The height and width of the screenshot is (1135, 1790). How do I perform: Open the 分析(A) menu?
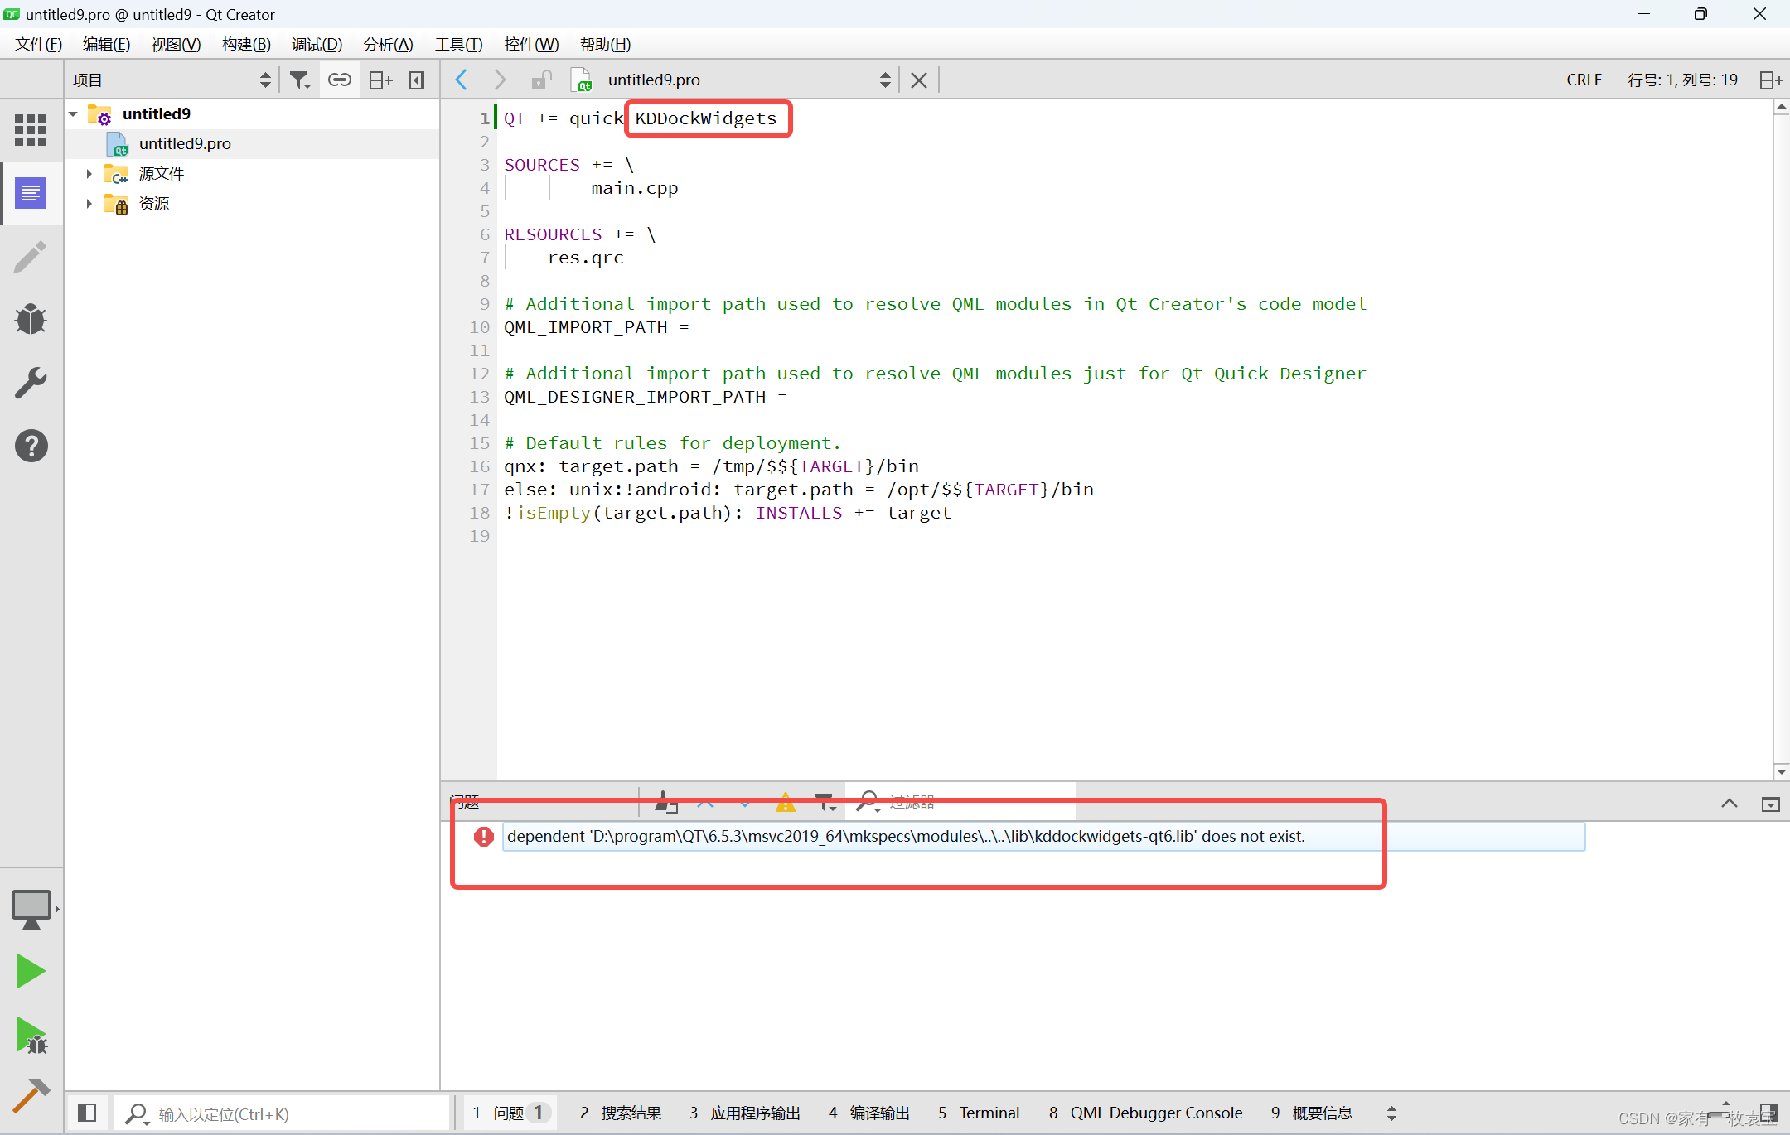[x=388, y=45]
